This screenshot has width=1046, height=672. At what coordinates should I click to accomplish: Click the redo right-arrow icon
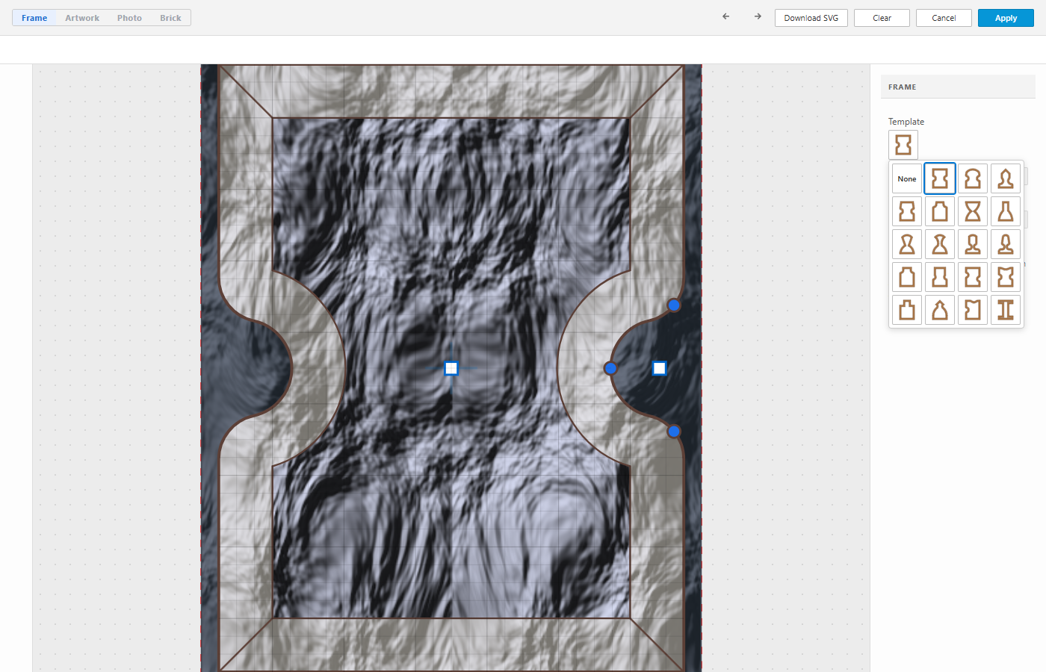click(x=758, y=16)
